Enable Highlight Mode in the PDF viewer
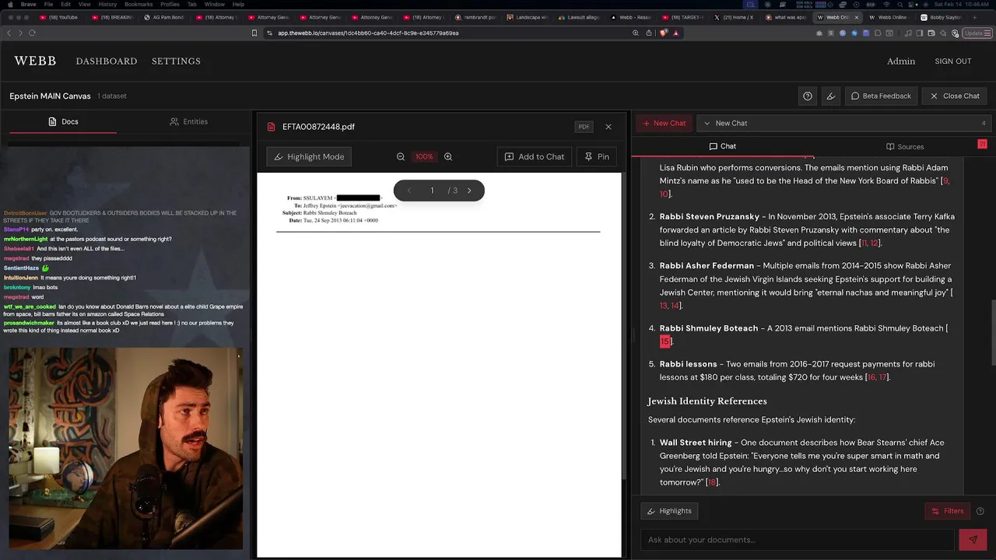This screenshot has width=996, height=560. pos(309,156)
